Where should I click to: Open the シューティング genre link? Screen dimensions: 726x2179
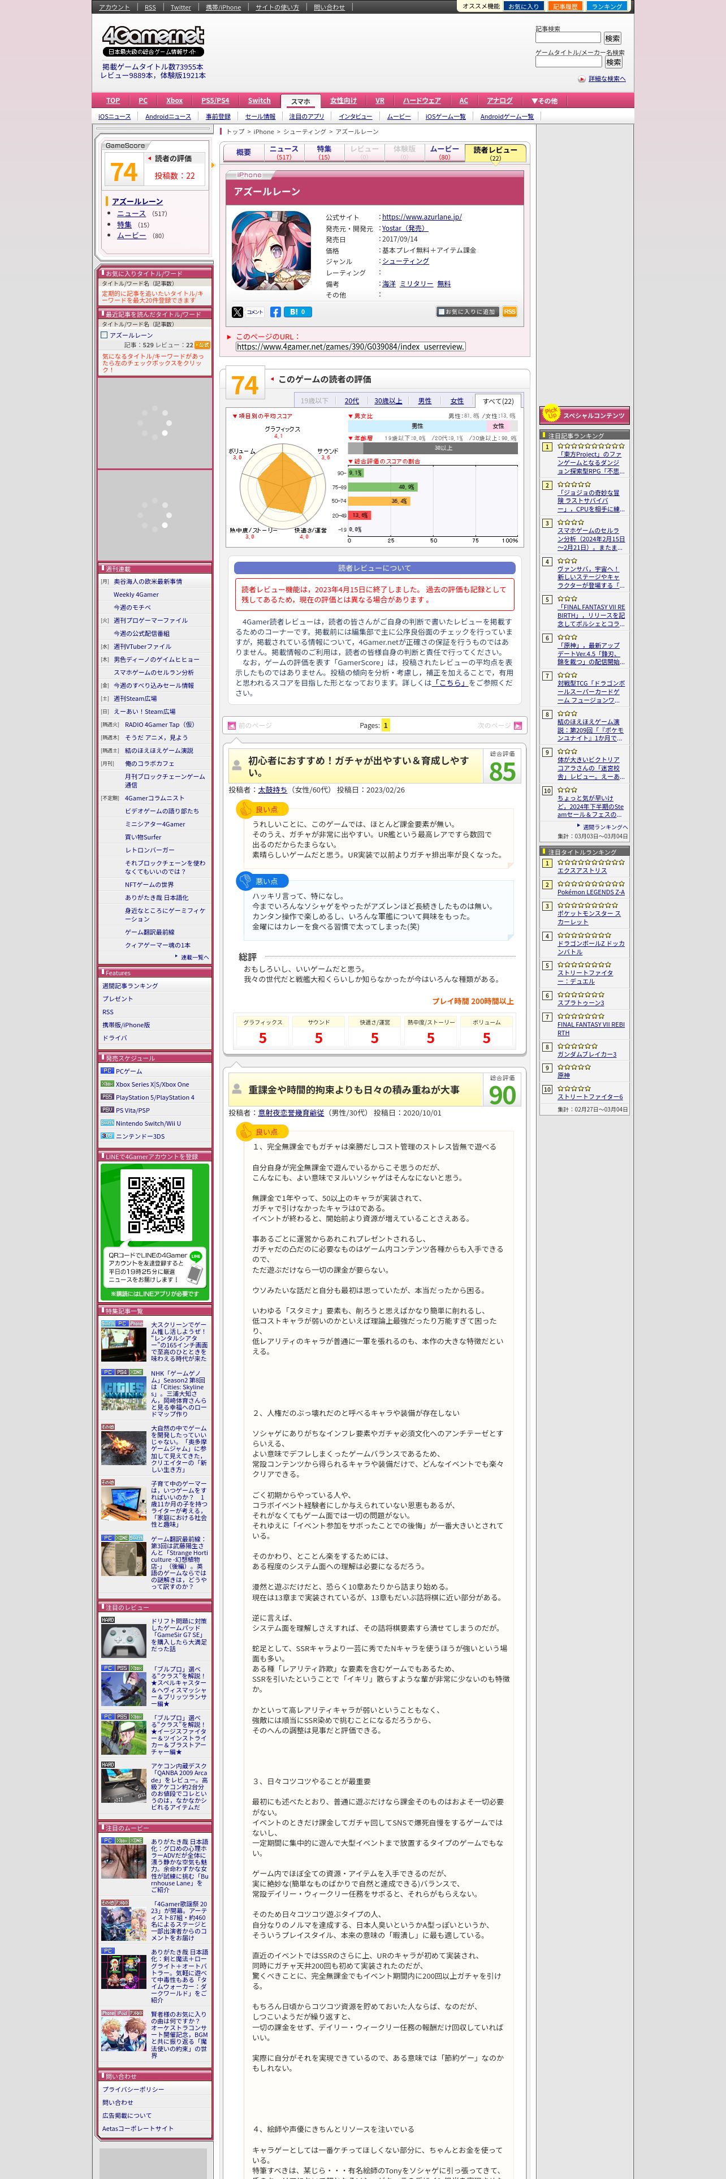coord(405,261)
